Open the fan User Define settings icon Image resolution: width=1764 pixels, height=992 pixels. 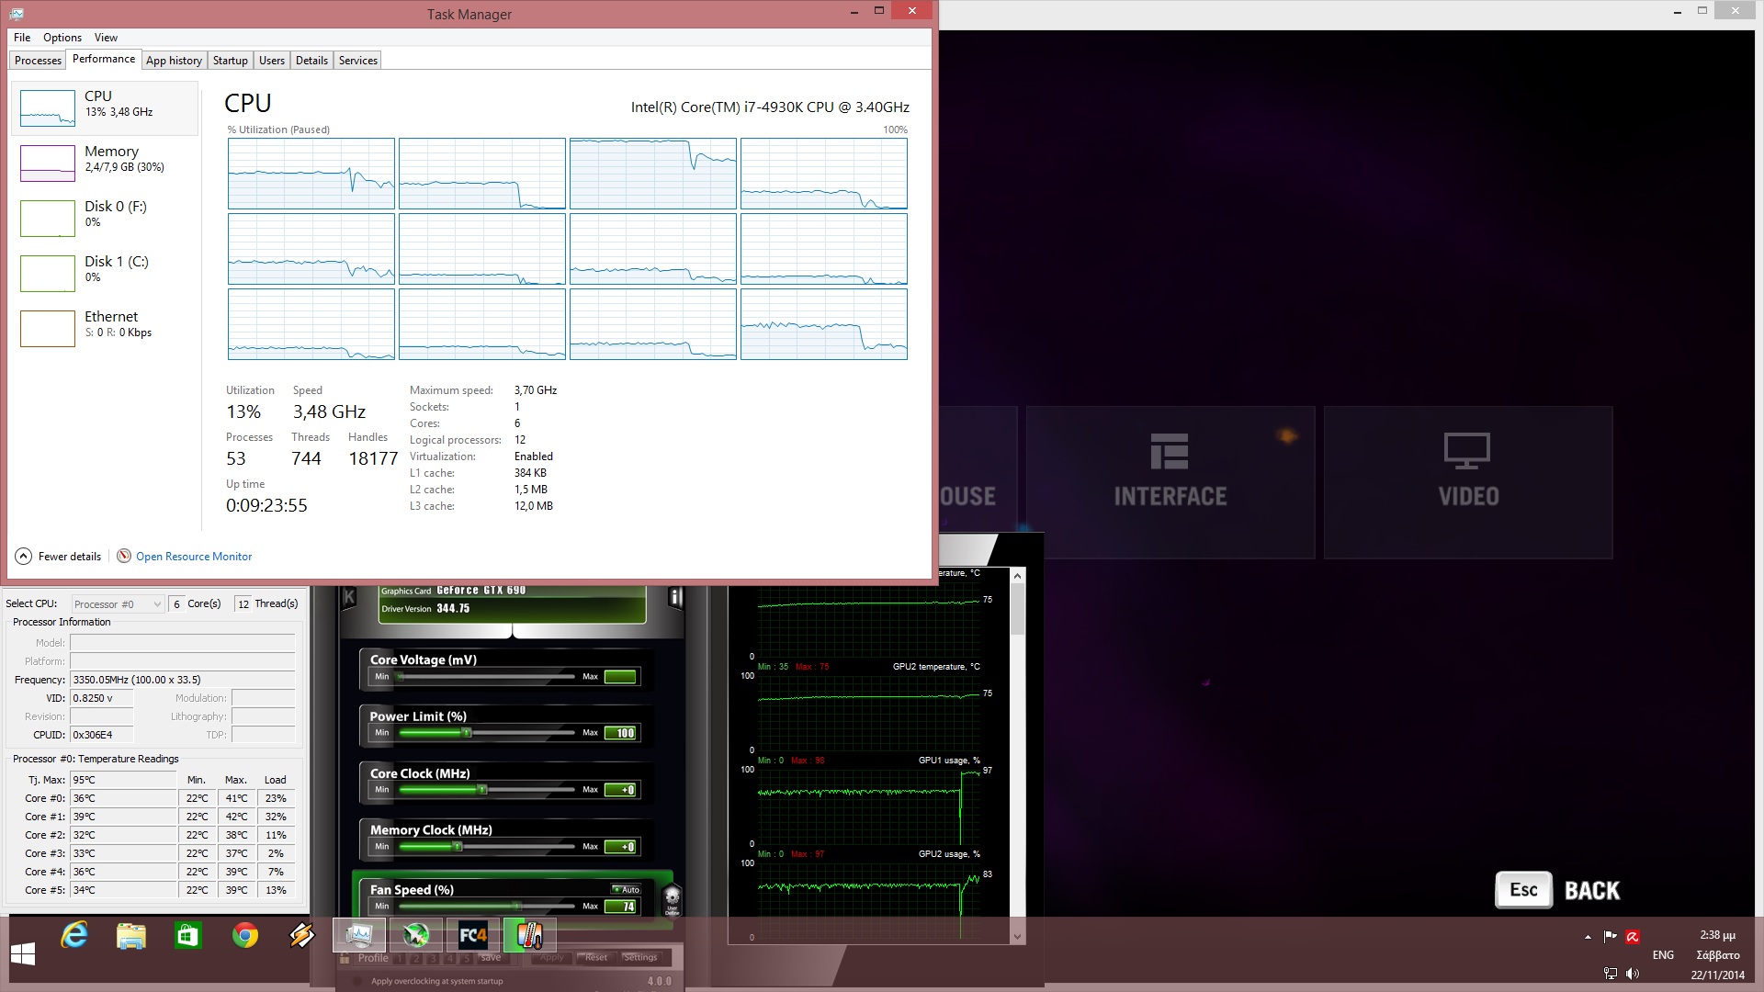(672, 898)
